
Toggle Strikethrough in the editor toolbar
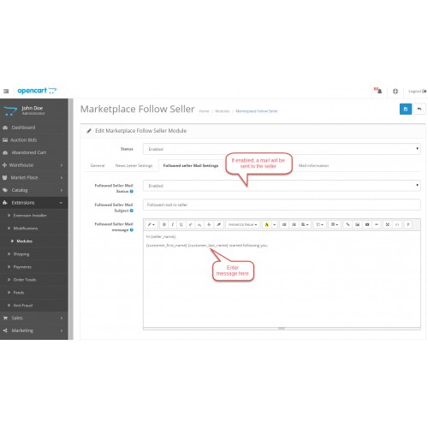pos(209,225)
